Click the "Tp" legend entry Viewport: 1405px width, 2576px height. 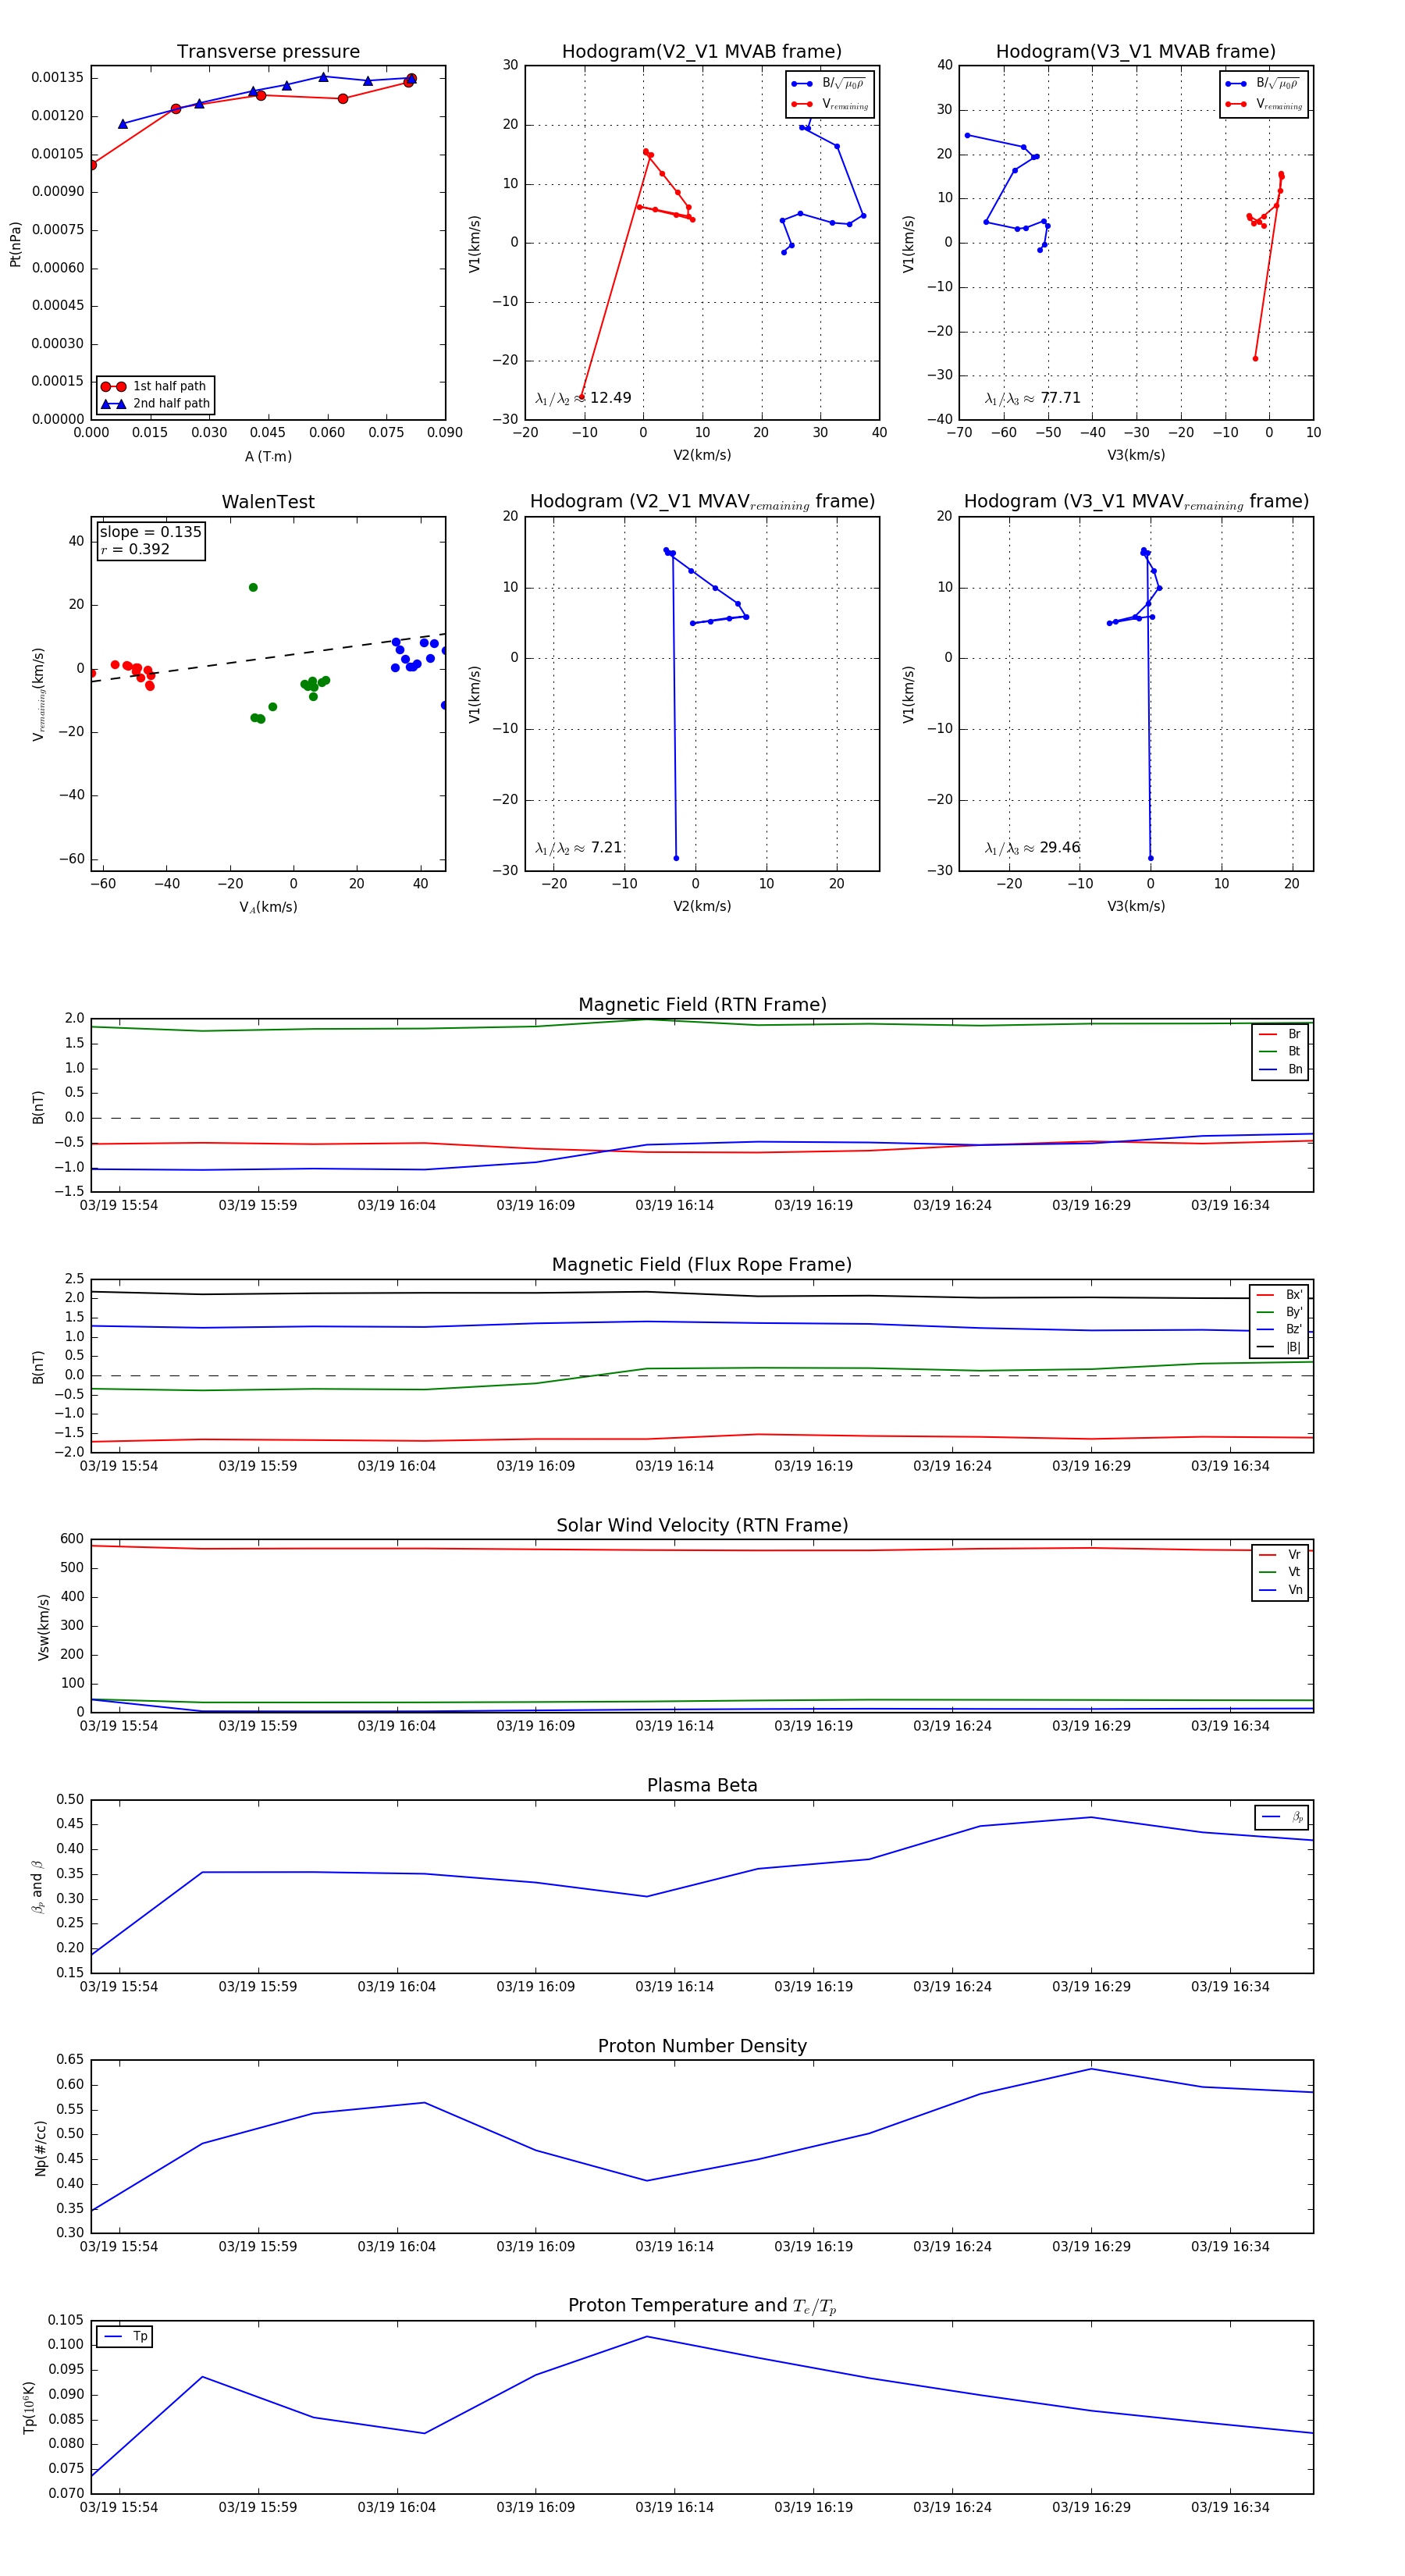[x=126, y=2336]
